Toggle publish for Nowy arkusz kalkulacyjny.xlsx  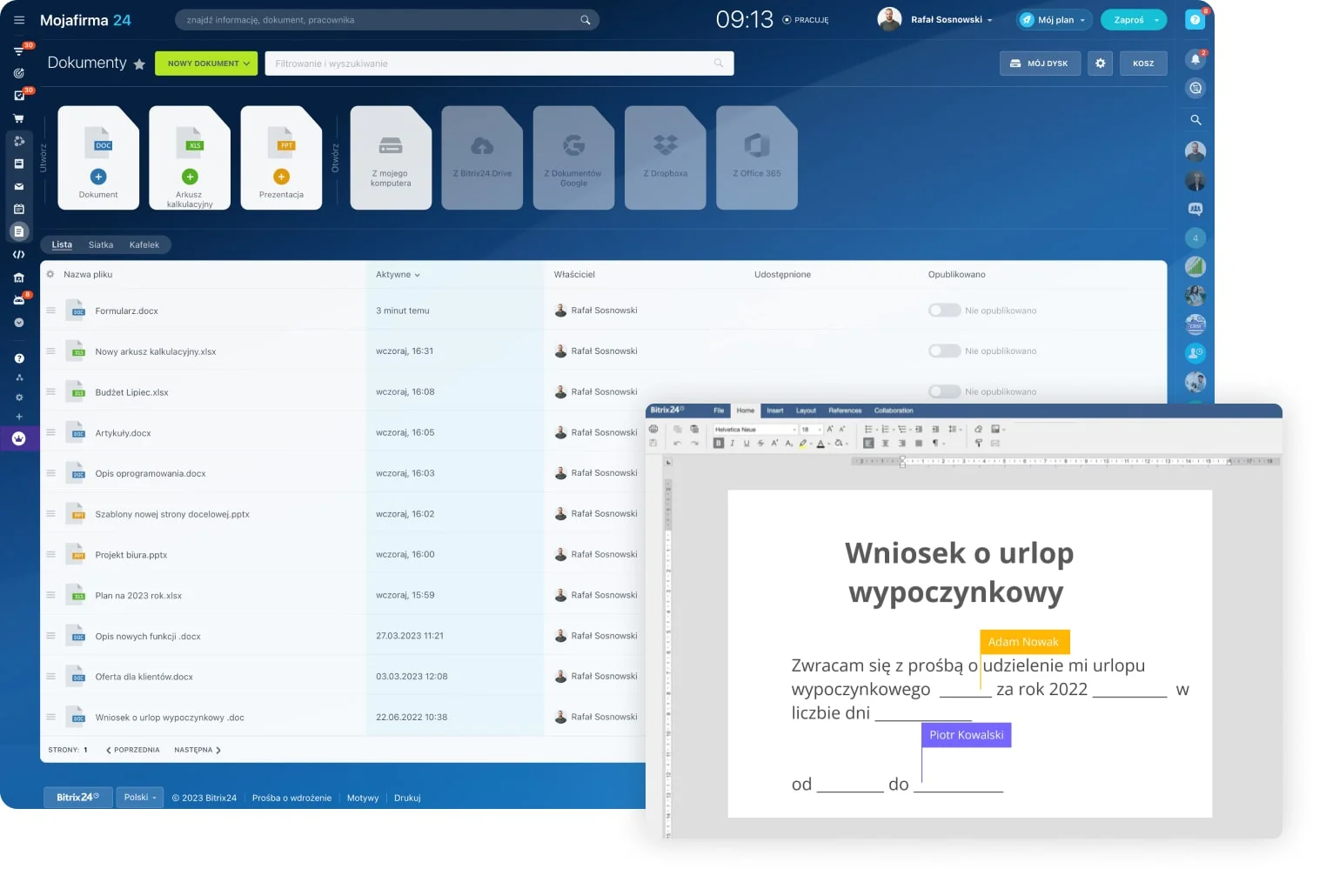tap(944, 351)
